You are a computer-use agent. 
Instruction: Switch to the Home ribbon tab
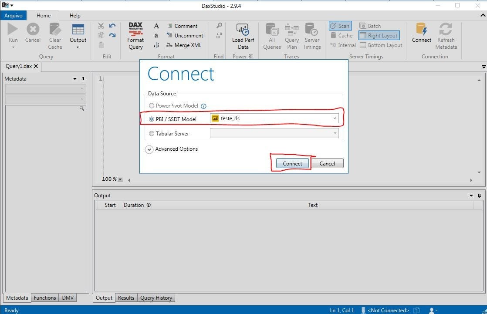pyautogui.click(x=44, y=16)
